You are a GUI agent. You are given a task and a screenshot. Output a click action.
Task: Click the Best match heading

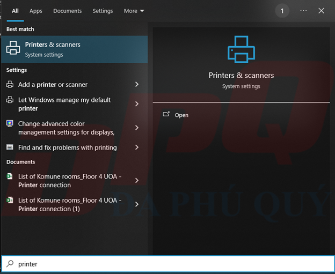pos(20,29)
